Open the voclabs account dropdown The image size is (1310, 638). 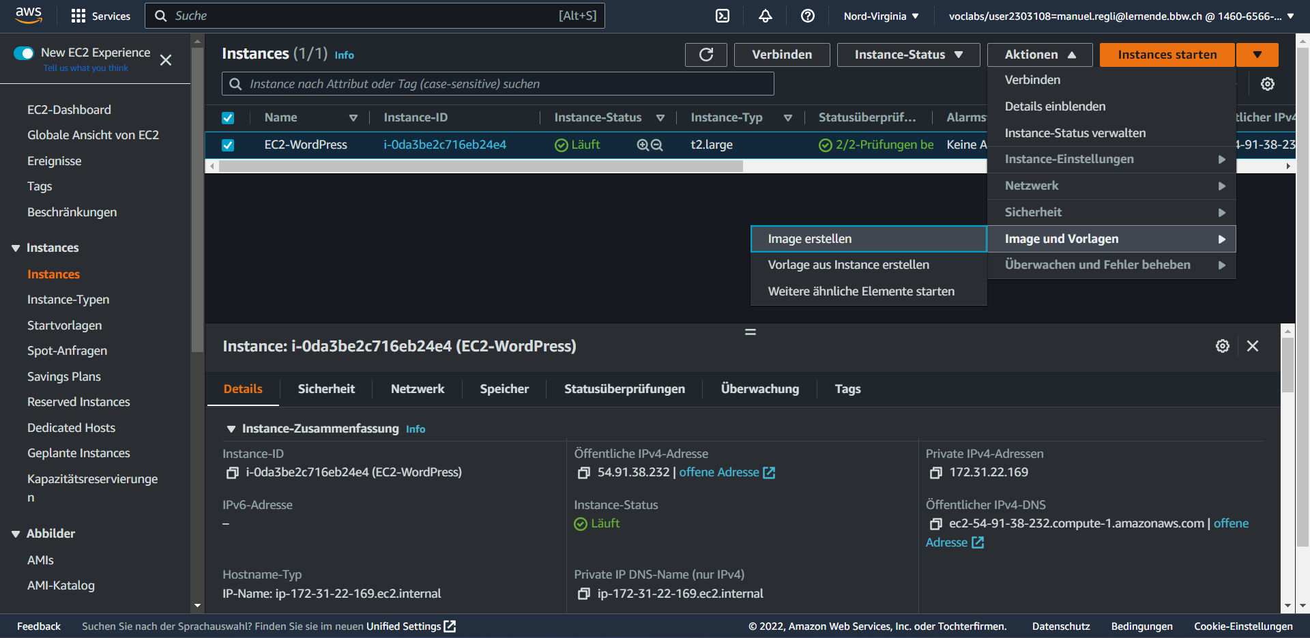coord(1121,16)
